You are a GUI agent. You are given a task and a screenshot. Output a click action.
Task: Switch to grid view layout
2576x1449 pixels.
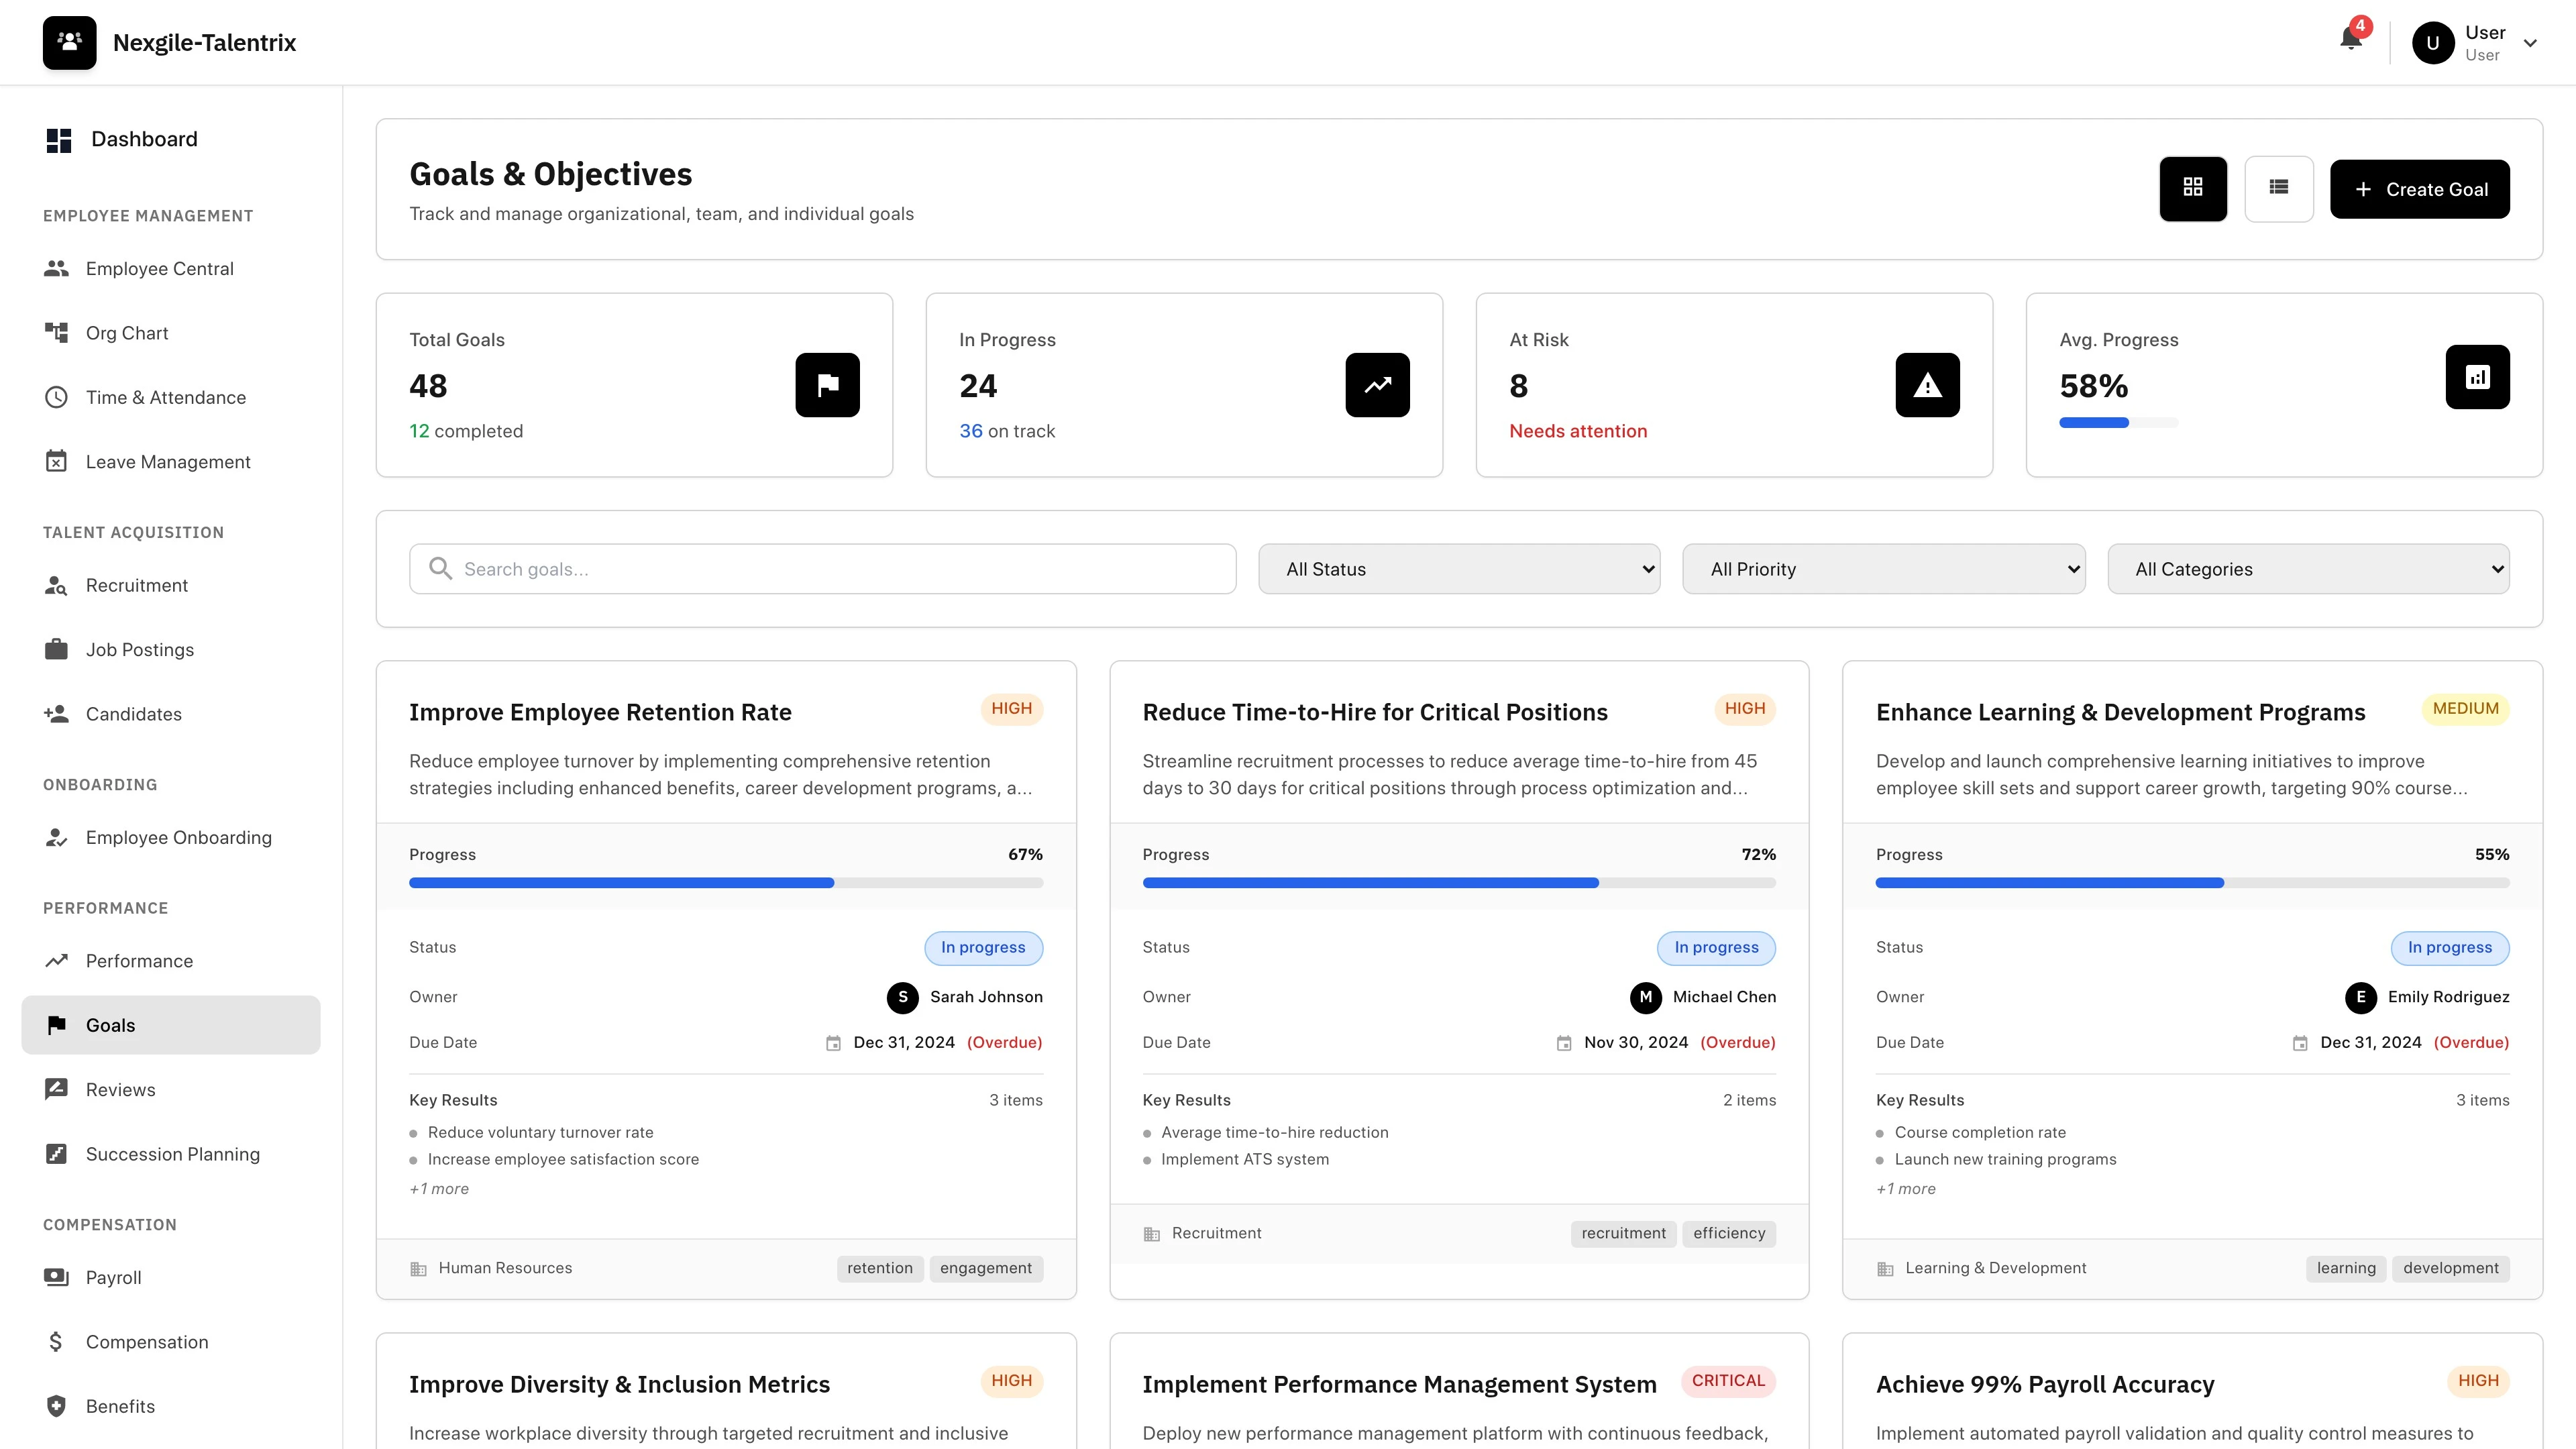click(x=2194, y=188)
